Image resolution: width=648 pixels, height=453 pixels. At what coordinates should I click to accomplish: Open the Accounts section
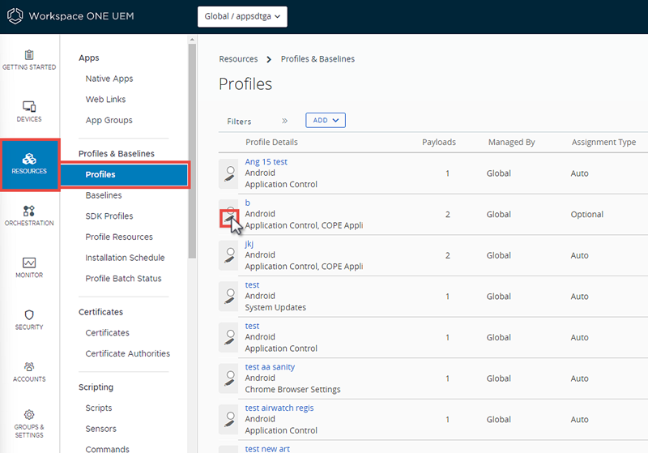click(x=29, y=372)
